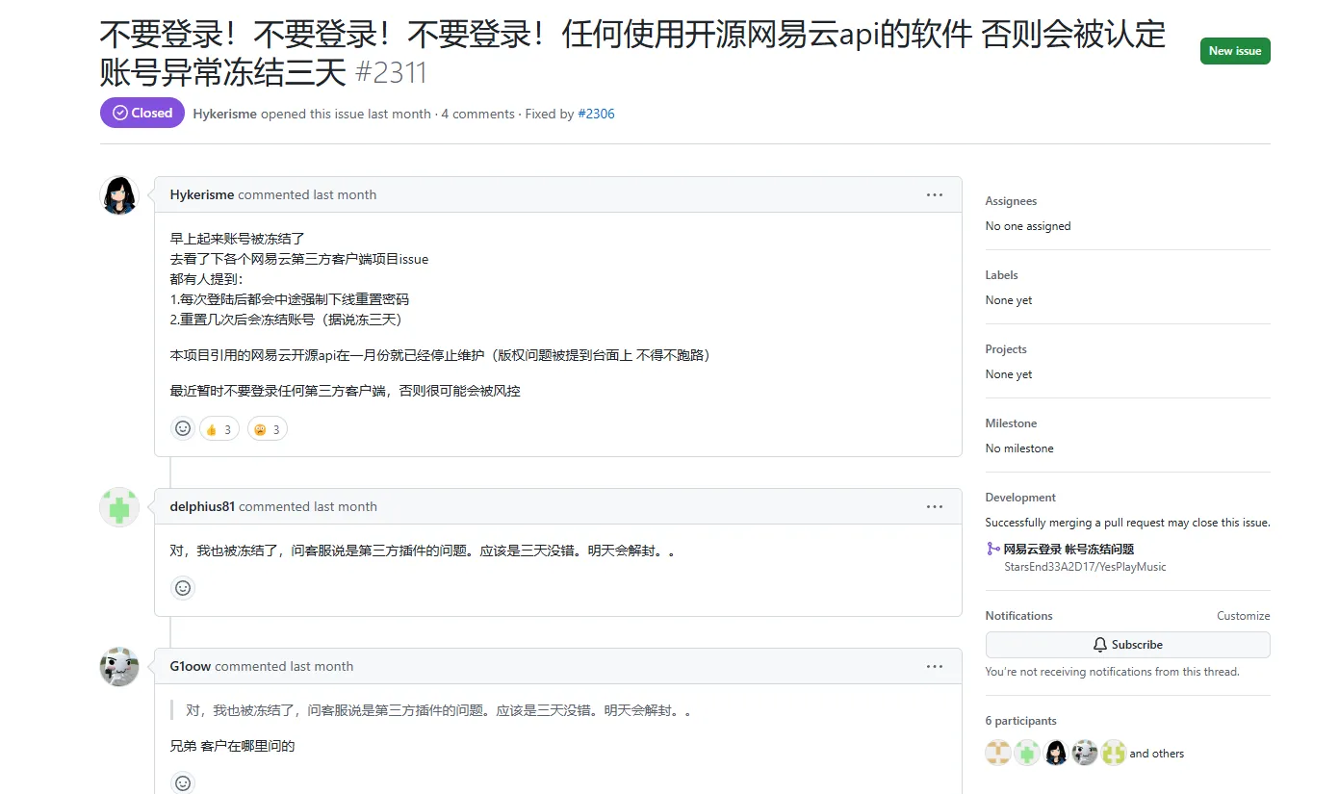This screenshot has width=1339, height=794.
Task: Toggle thumbs up reaction with count 3
Action: (219, 429)
